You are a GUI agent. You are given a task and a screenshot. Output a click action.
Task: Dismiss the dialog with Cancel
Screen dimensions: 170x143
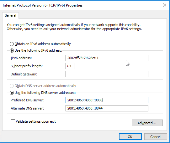156,137
